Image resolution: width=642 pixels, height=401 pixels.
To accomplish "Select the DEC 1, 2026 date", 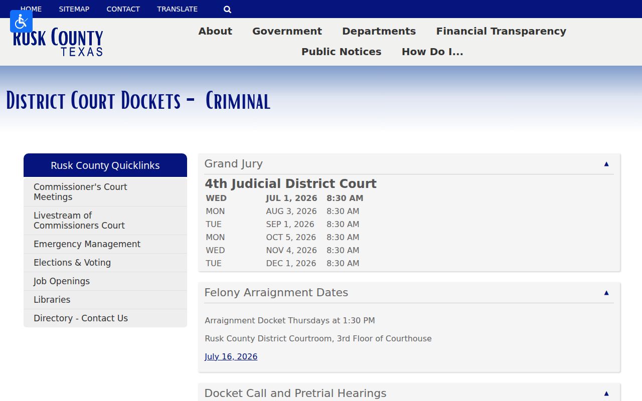I will pyautogui.click(x=291, y=263).
